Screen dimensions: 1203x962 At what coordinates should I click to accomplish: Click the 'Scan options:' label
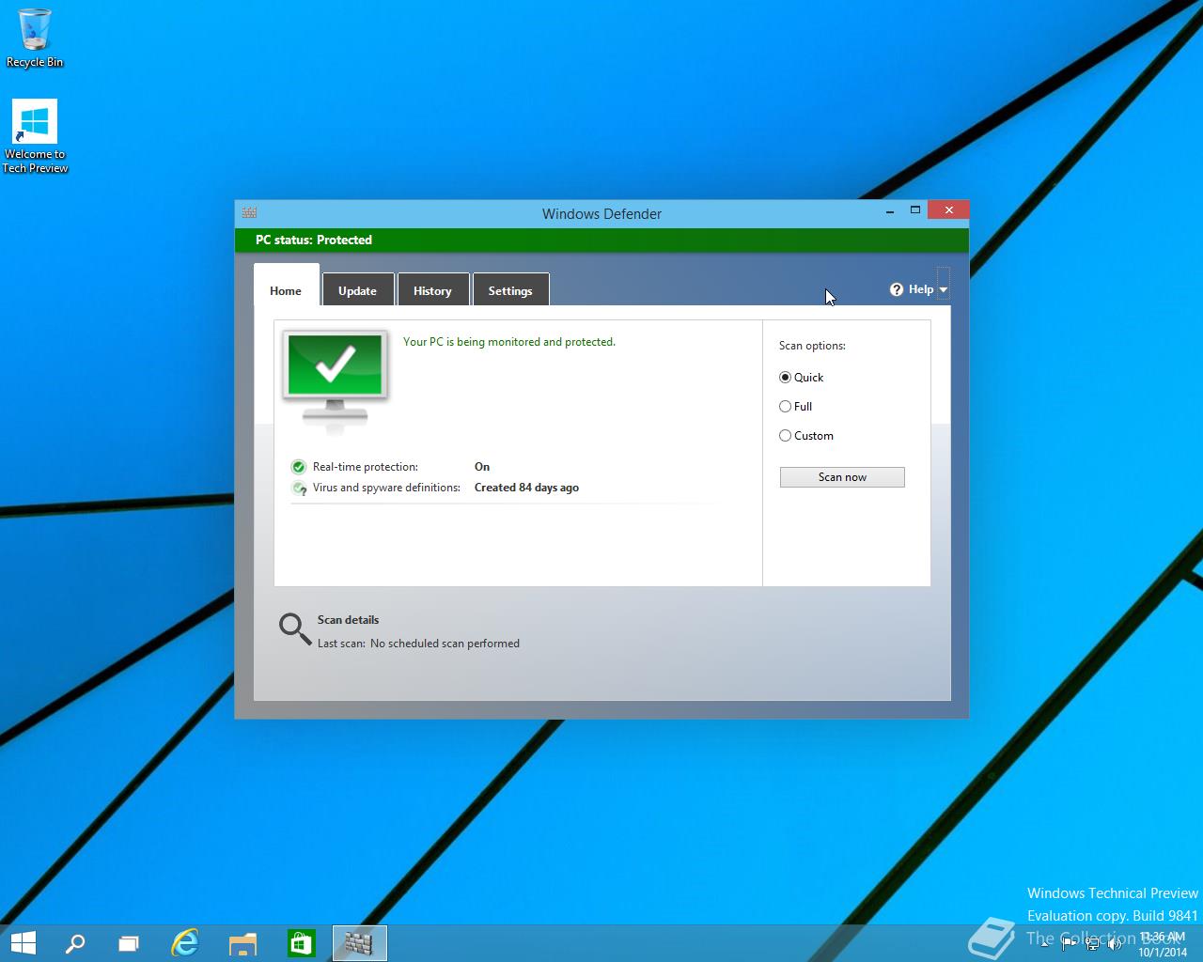click(812, 346)
